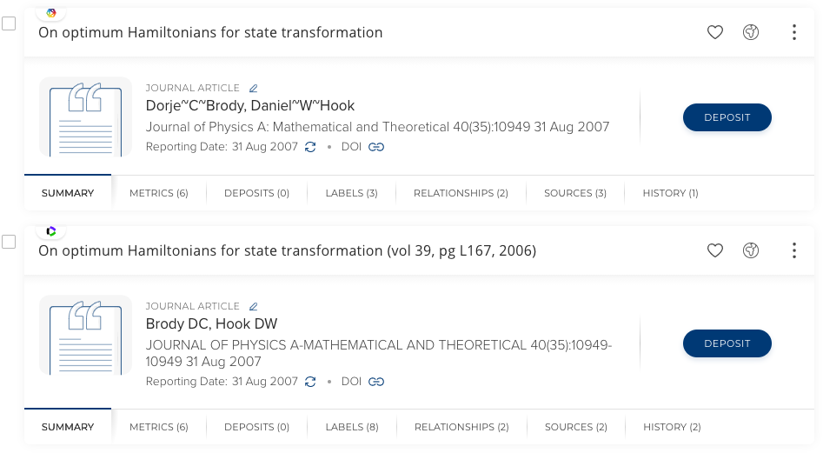The width and height of the screenshot is (823, 453).
Task: Edit first record type with pencil icon
Action: coord(254,88)
